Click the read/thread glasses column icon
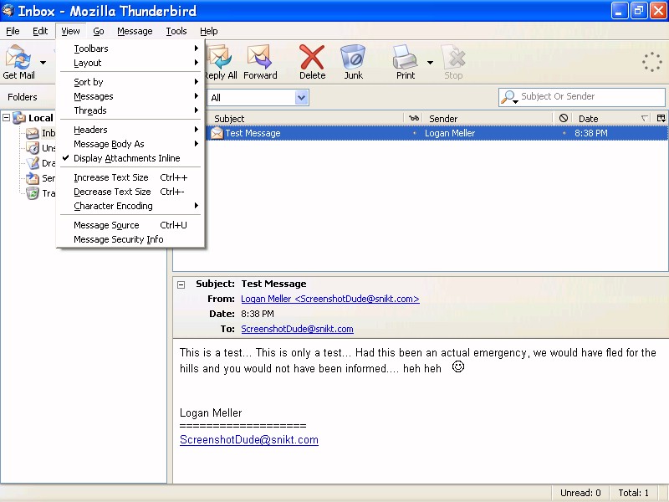 (x=413, y=118)
